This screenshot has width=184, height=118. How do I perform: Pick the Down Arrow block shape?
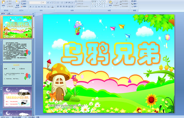pyautogui.click(x=104, y=4)
